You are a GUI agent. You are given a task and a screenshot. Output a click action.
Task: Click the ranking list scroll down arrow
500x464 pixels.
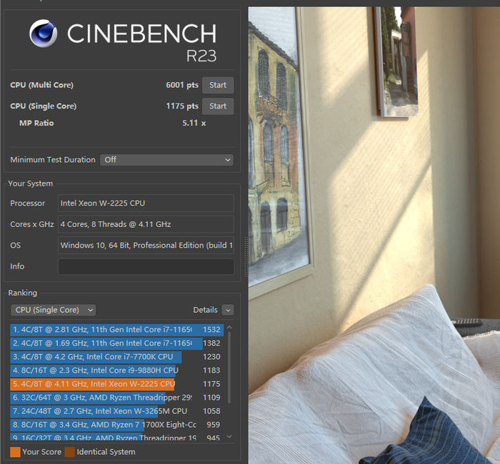229,437
